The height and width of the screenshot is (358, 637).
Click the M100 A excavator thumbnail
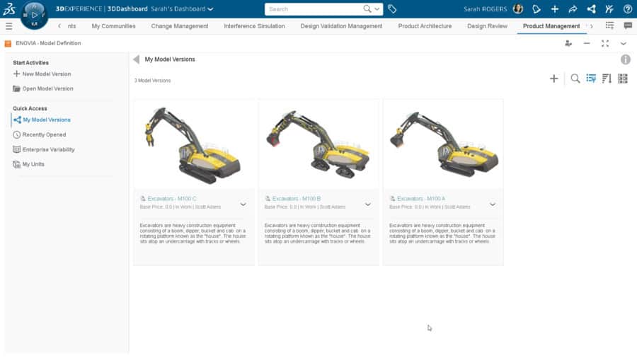pyautogui.click(x=443, y=144)
